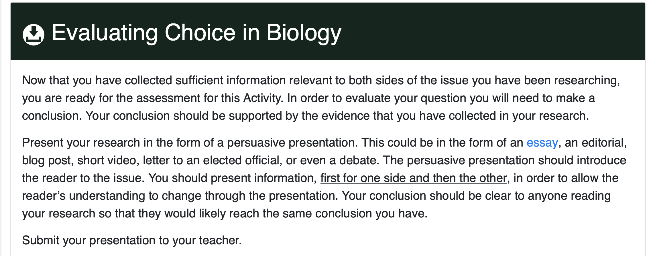Click the sentence starting "Present your research"
Image resolution: width=649 pixels, height=256 pixels.
tap(190, 143)
